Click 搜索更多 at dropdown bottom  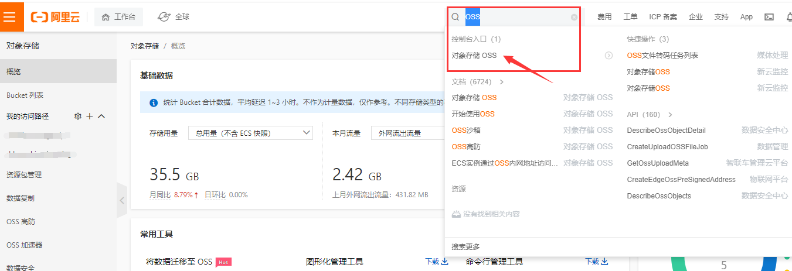pos(465,246)
